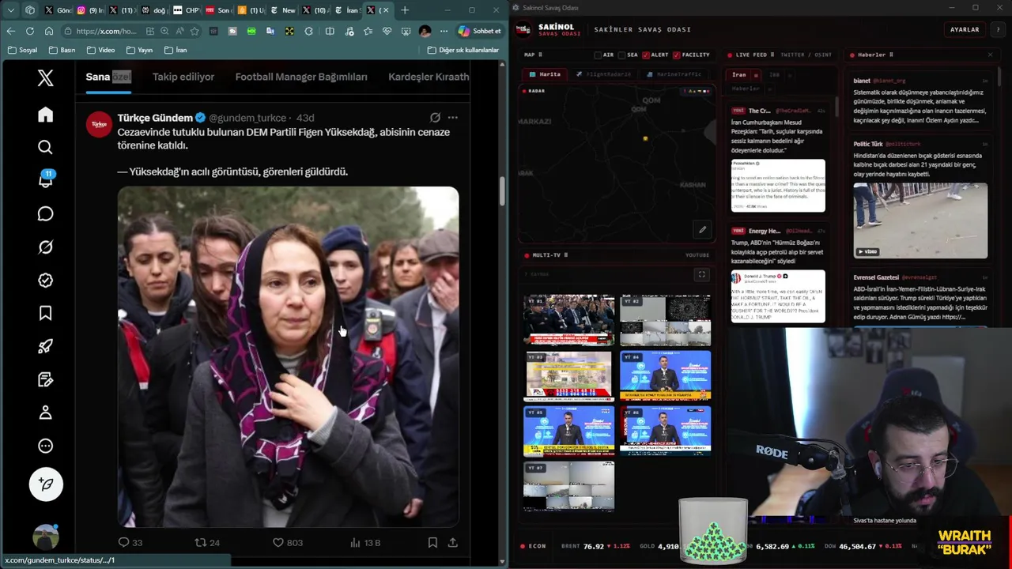Screen dimensions: 1012x569
Task: Open bianet news post in Haberler
Action: [x=920, y=101]
